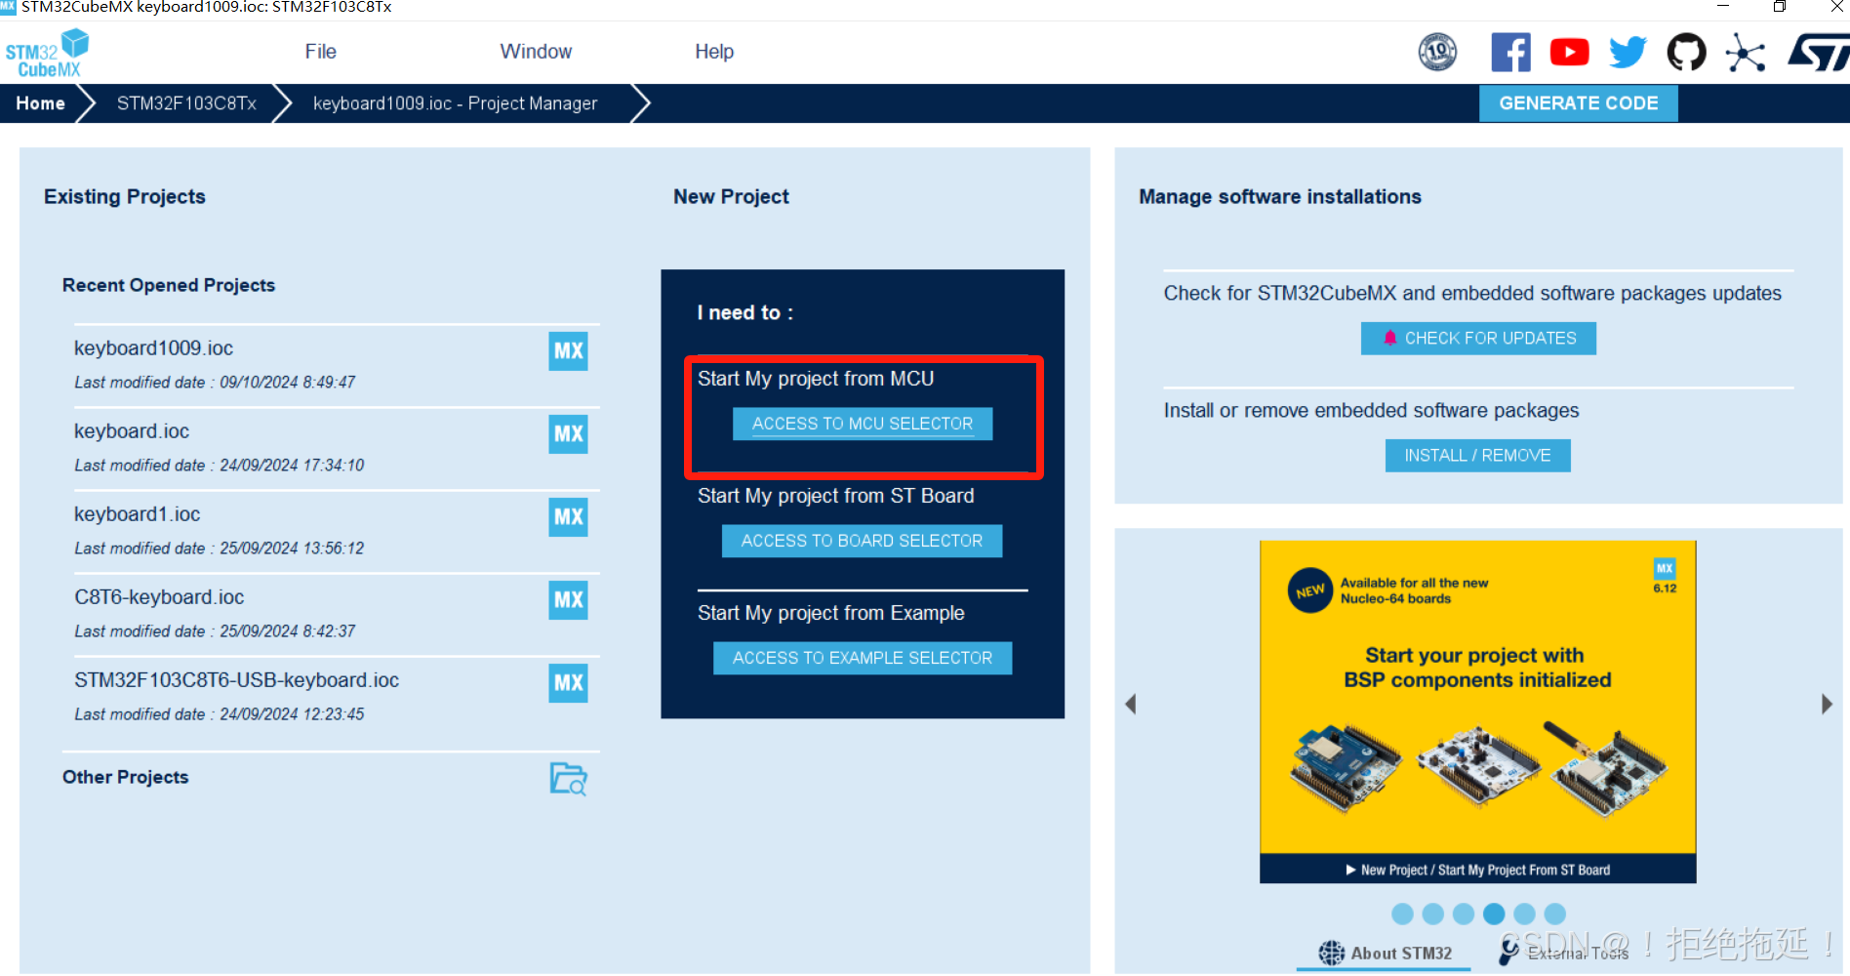1850x976 pixels.
Task: Click the ST logo icon
Action: (1818, 52)
